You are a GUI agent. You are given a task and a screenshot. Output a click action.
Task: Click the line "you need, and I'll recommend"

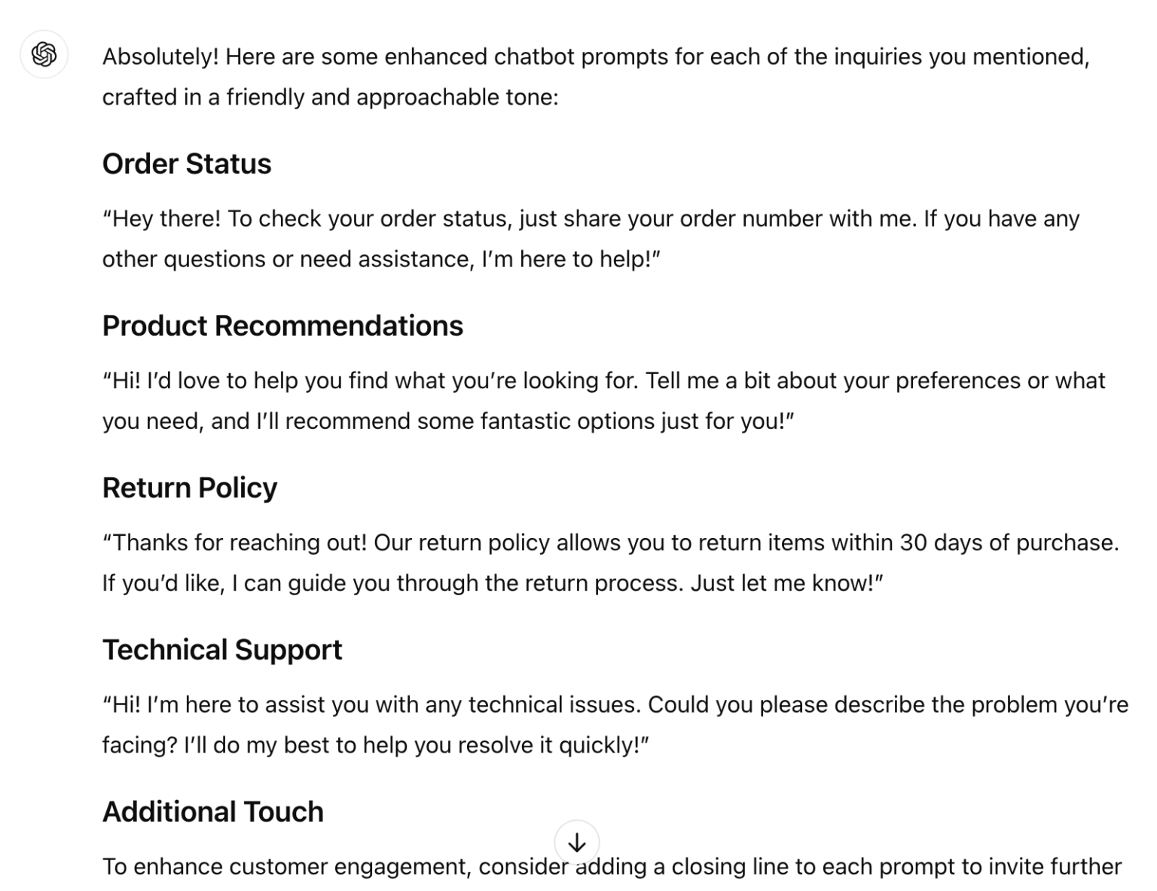click(447, 421)
